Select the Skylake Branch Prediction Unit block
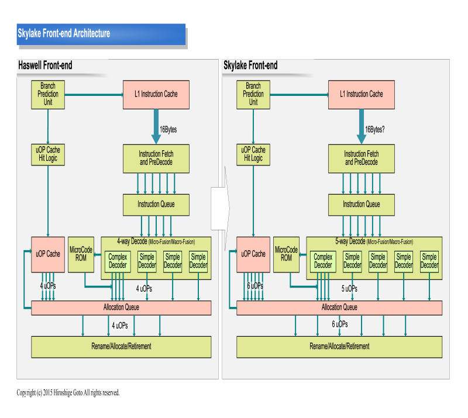Screen dimensions: 468x418 pos(253,94)
